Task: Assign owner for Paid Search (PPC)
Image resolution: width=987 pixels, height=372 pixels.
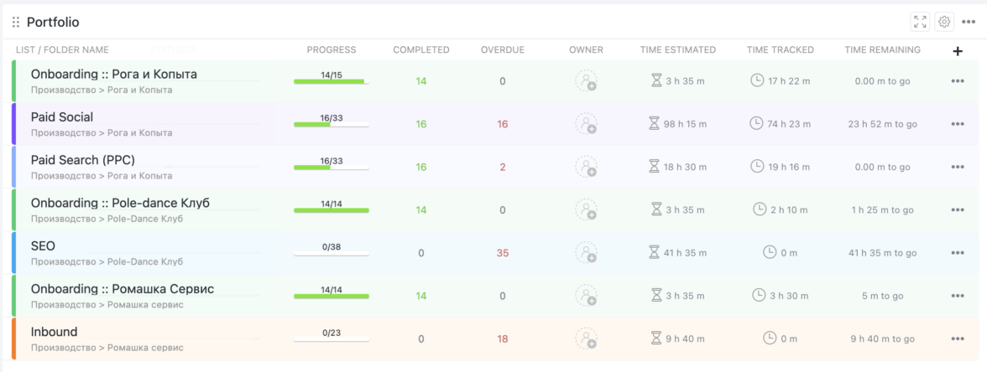Action: click(x=586, y=168)
